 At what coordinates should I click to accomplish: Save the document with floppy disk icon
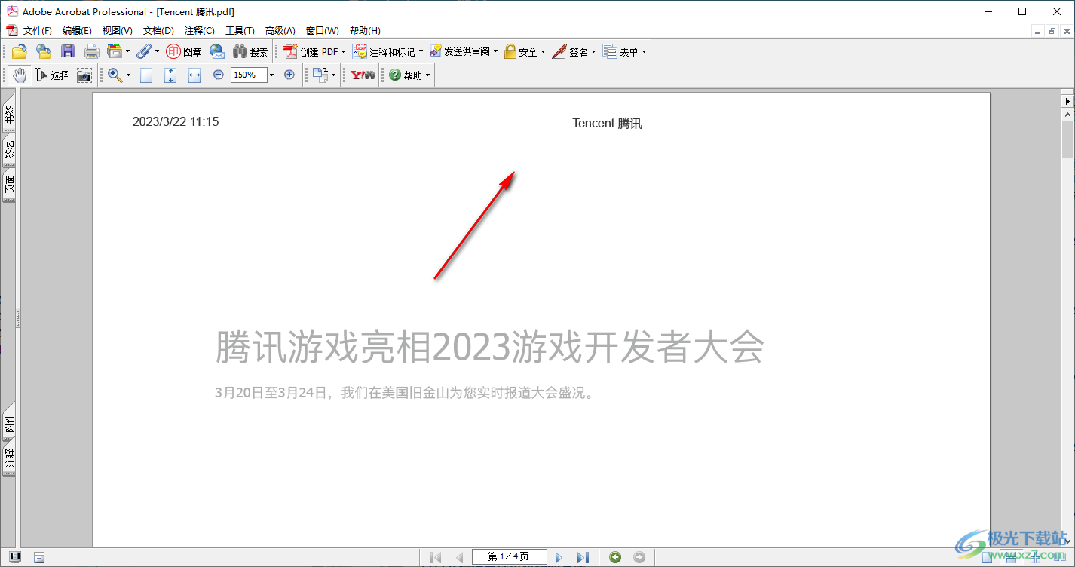click(x=68, y=51)
